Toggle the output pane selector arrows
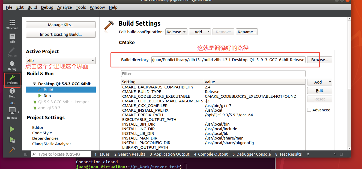 [308, 154]
